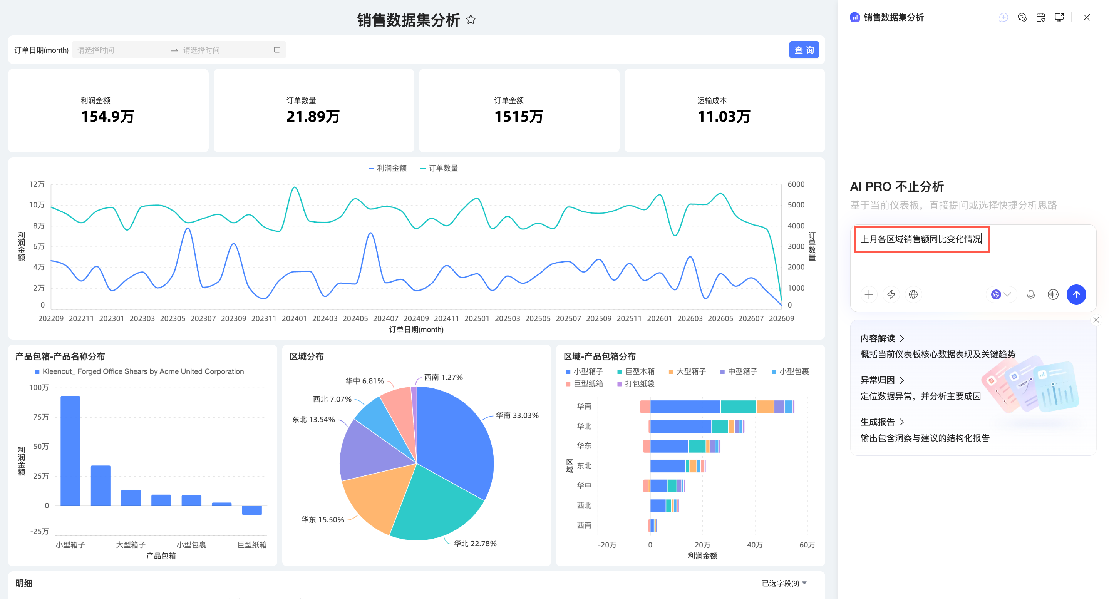
Task: Expand the 已选字段(9) dropdown
Action: point(784,583)
